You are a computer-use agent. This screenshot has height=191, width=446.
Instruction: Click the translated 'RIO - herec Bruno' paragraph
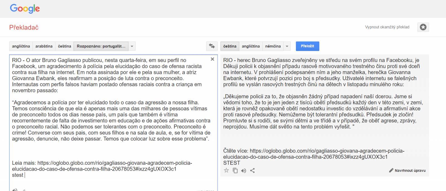pyautogui.click(x=321, y=72)
